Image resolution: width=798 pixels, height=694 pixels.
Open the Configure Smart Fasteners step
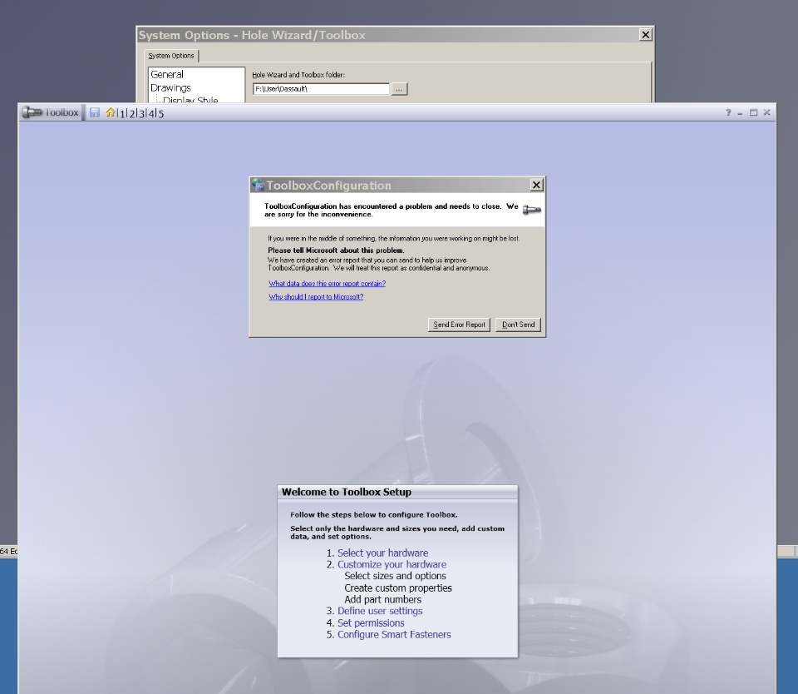(x=394, y=634)
